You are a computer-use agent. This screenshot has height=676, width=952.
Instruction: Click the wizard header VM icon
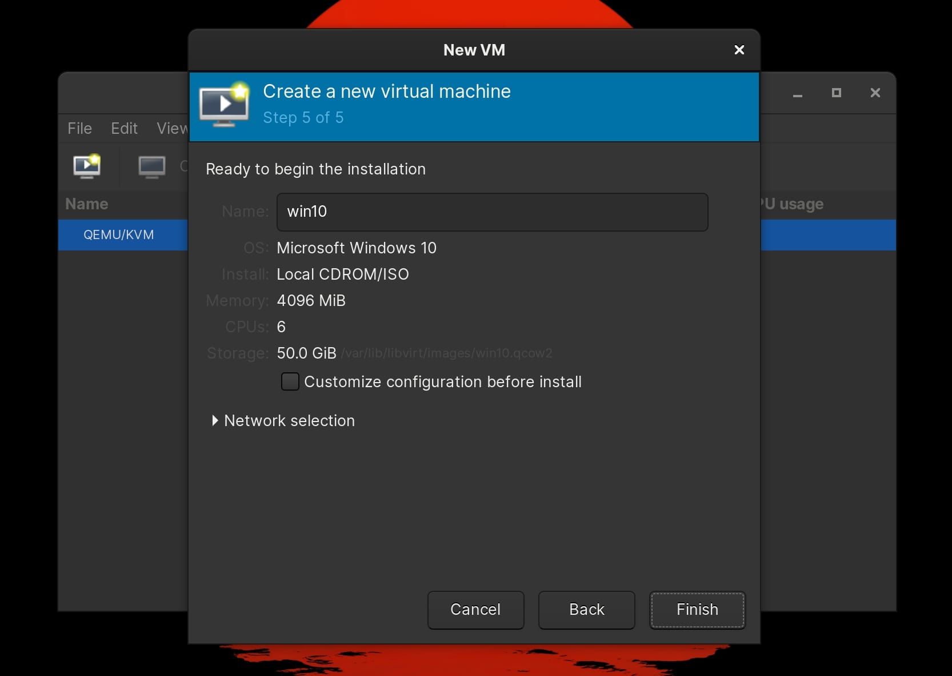coord(224,105)
